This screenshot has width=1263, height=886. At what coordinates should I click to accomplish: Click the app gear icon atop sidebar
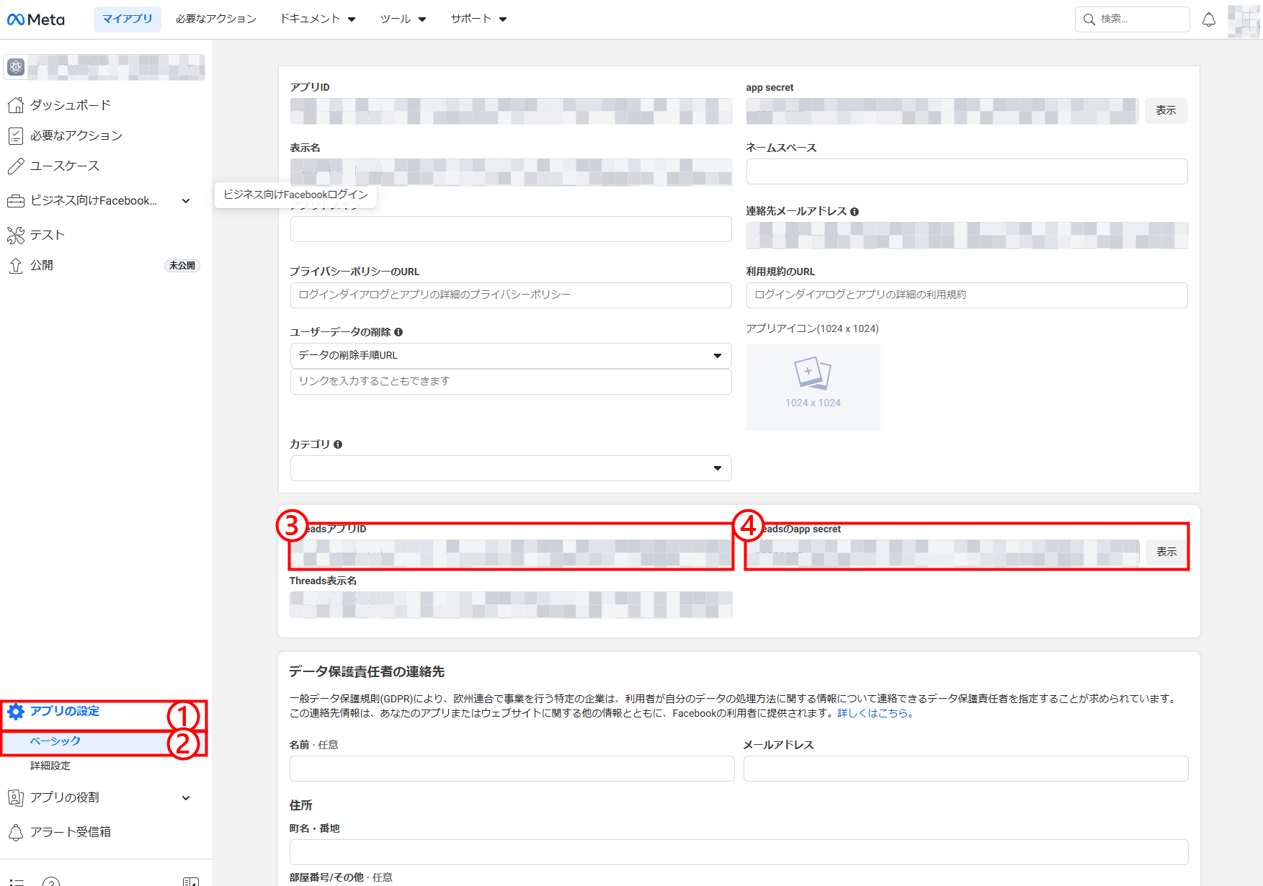click(16, 67)
